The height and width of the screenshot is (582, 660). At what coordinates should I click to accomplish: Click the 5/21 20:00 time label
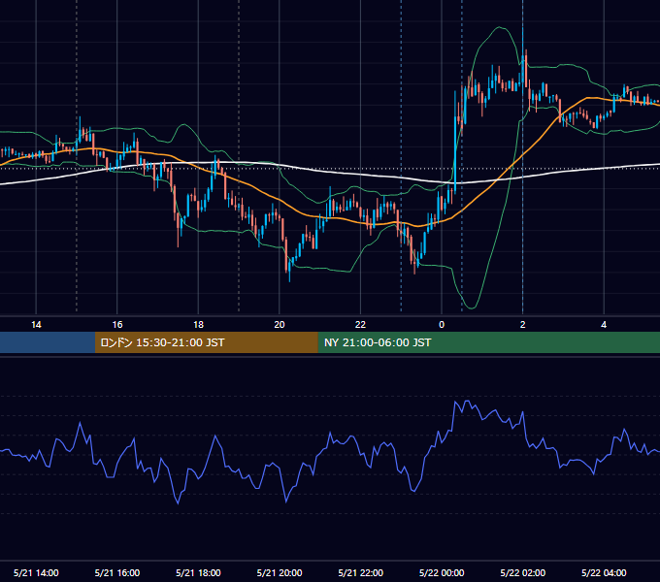(x=280, y=572)
